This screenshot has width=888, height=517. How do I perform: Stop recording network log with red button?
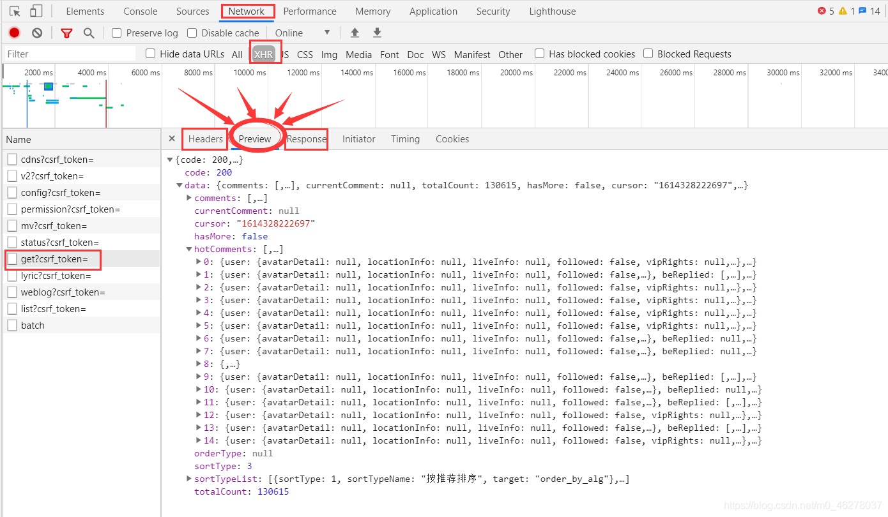pos(15,33)
